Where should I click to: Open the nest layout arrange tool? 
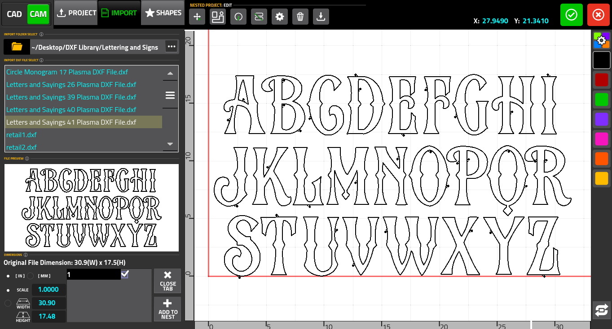[218, 17]
